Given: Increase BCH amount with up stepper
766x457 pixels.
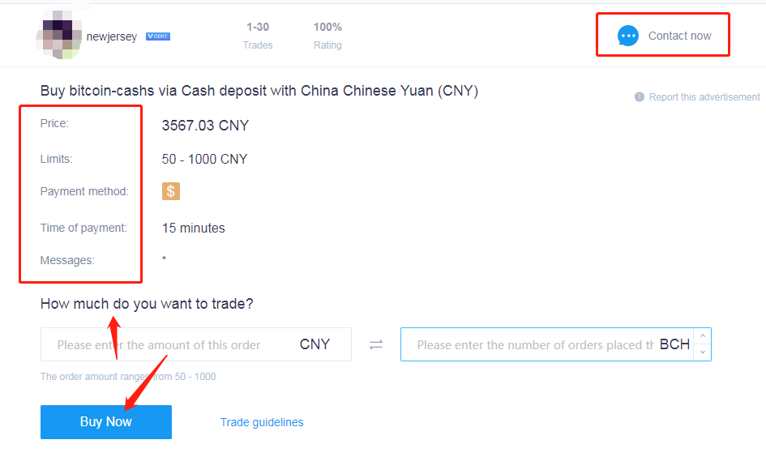Looking at the screenshot, I should point(703,336).
